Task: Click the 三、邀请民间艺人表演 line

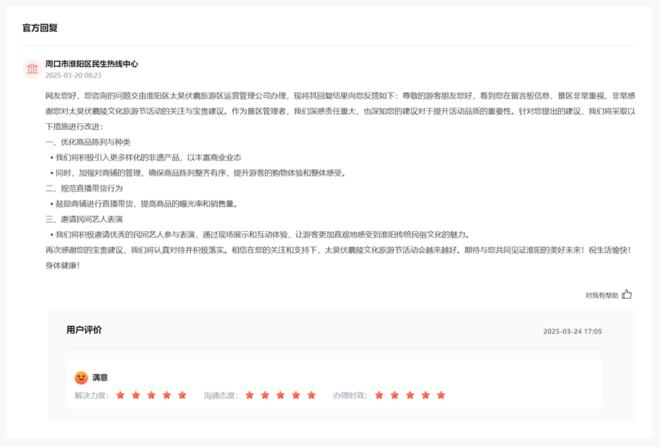Action: [84, 219]
